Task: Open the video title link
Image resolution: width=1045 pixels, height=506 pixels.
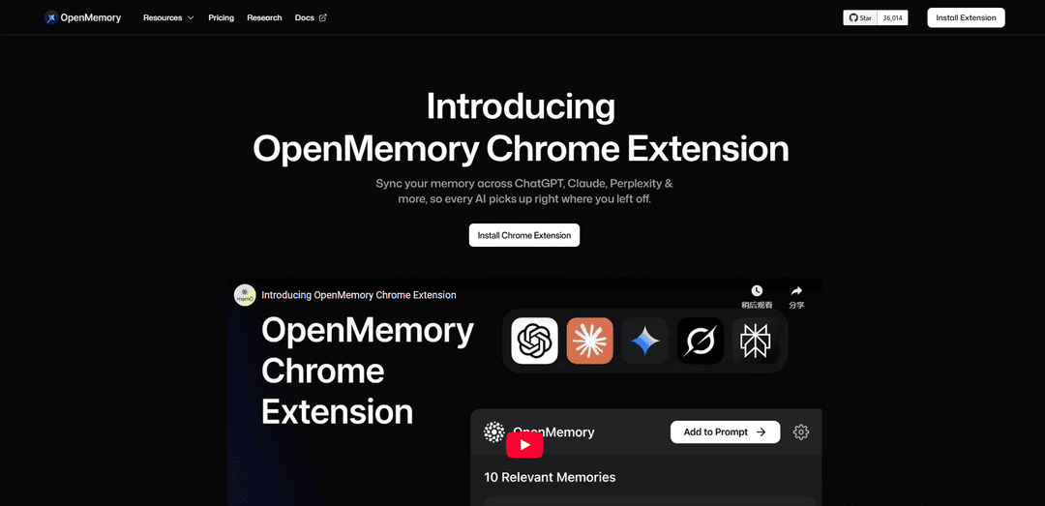Action: coord(359,295)
